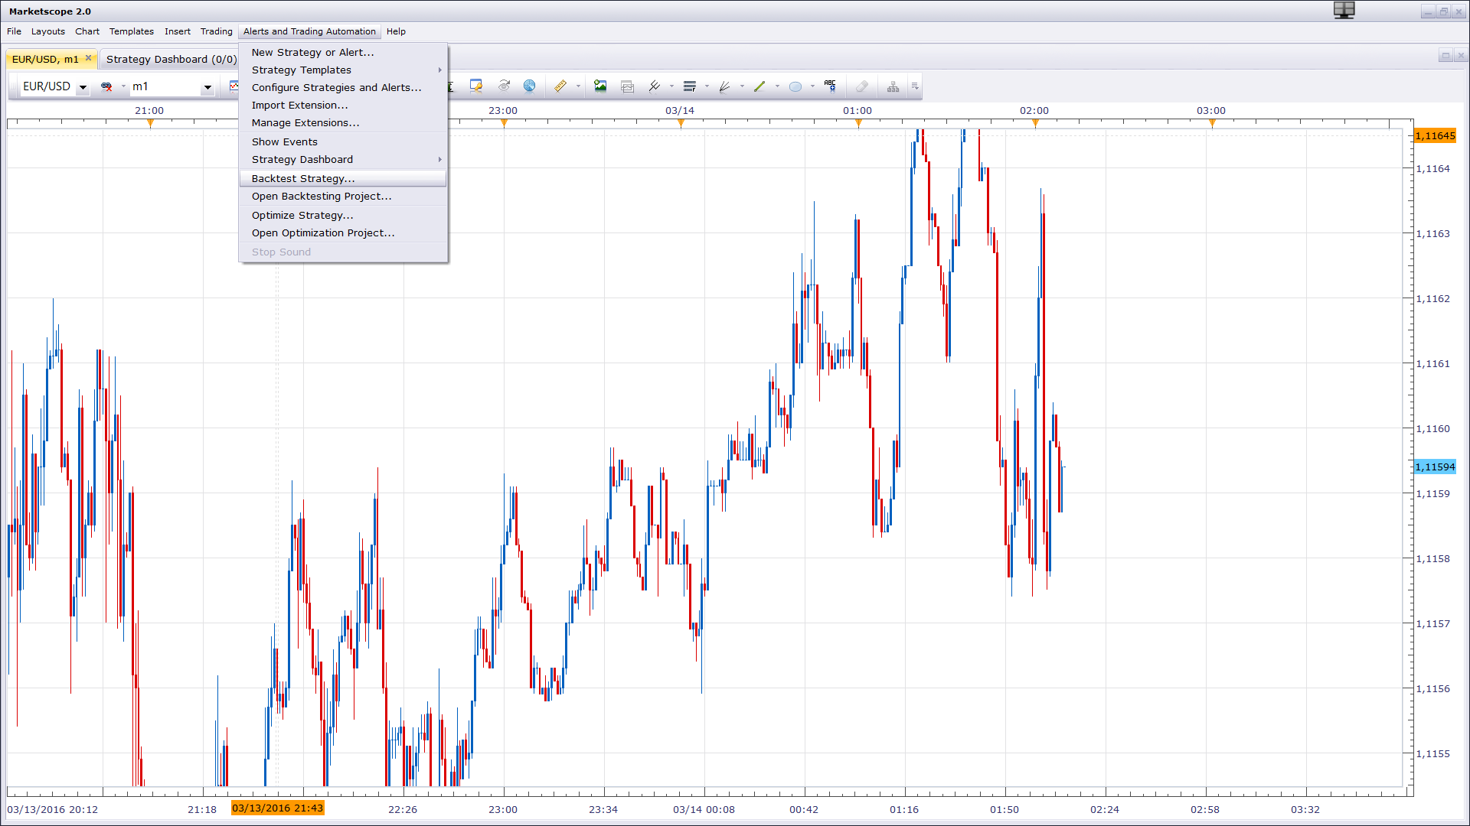The height and width of the screenshot is (826, 1470).
Task: Open the Layouts menu
Action: [48, 31]
